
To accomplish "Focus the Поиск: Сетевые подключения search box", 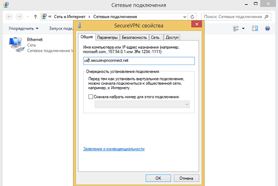I will tap(236, 17).
